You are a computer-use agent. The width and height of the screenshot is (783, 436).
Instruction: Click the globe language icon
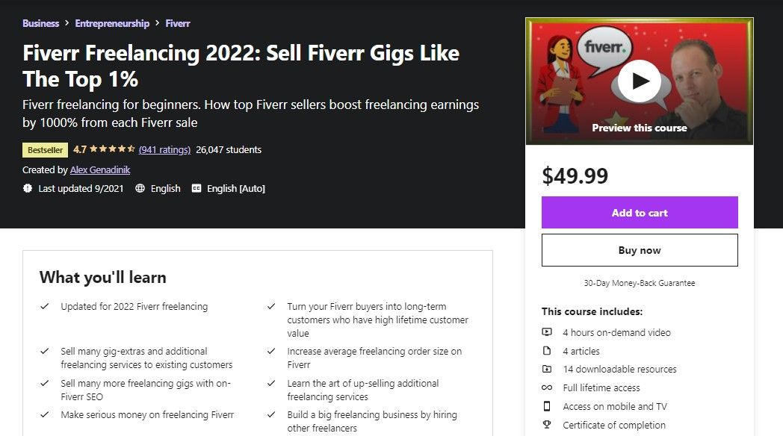[140, 189]
